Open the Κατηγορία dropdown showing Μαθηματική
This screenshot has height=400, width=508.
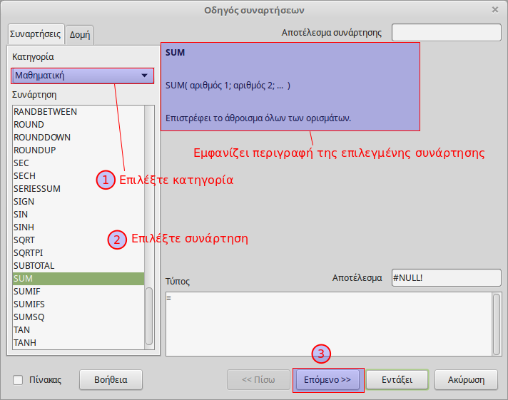[x=82, y=76]
